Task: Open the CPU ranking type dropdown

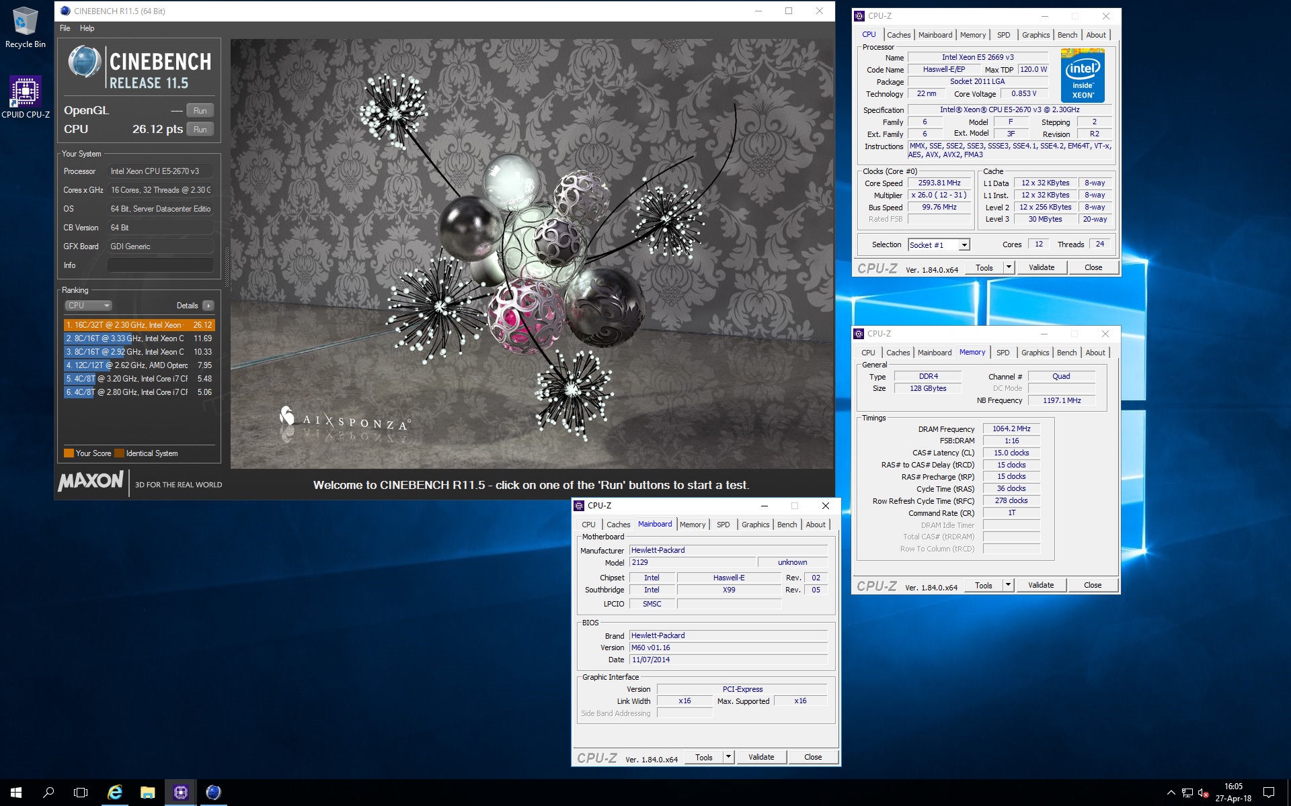Action: (x=88, y=306)
